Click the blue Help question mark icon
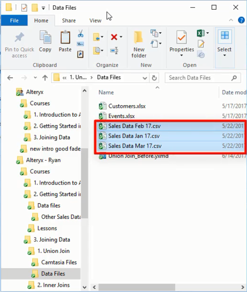The image size is (247, 292). coord(241,20)
